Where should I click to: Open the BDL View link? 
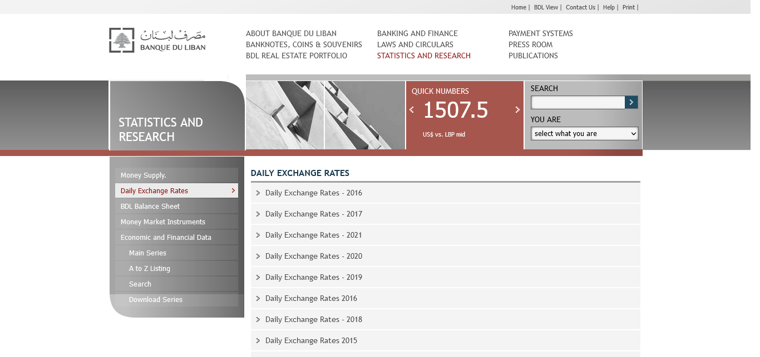(546, 7)
